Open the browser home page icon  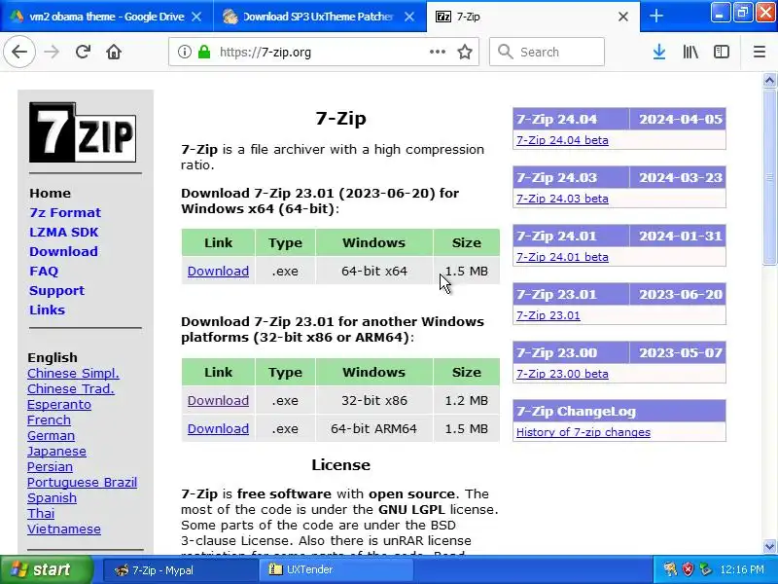[114, 52]
